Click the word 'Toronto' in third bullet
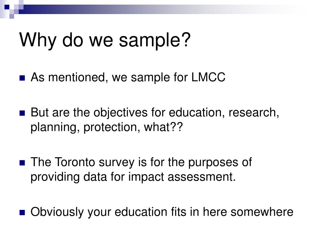 (75, 162)
